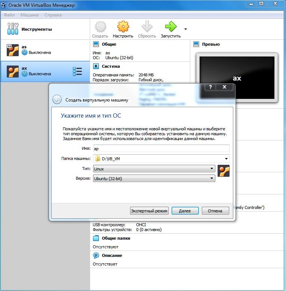This screenshot has width=286, height=291.
Task: Maximize the VirtualBox window
Action: [261, 3]
